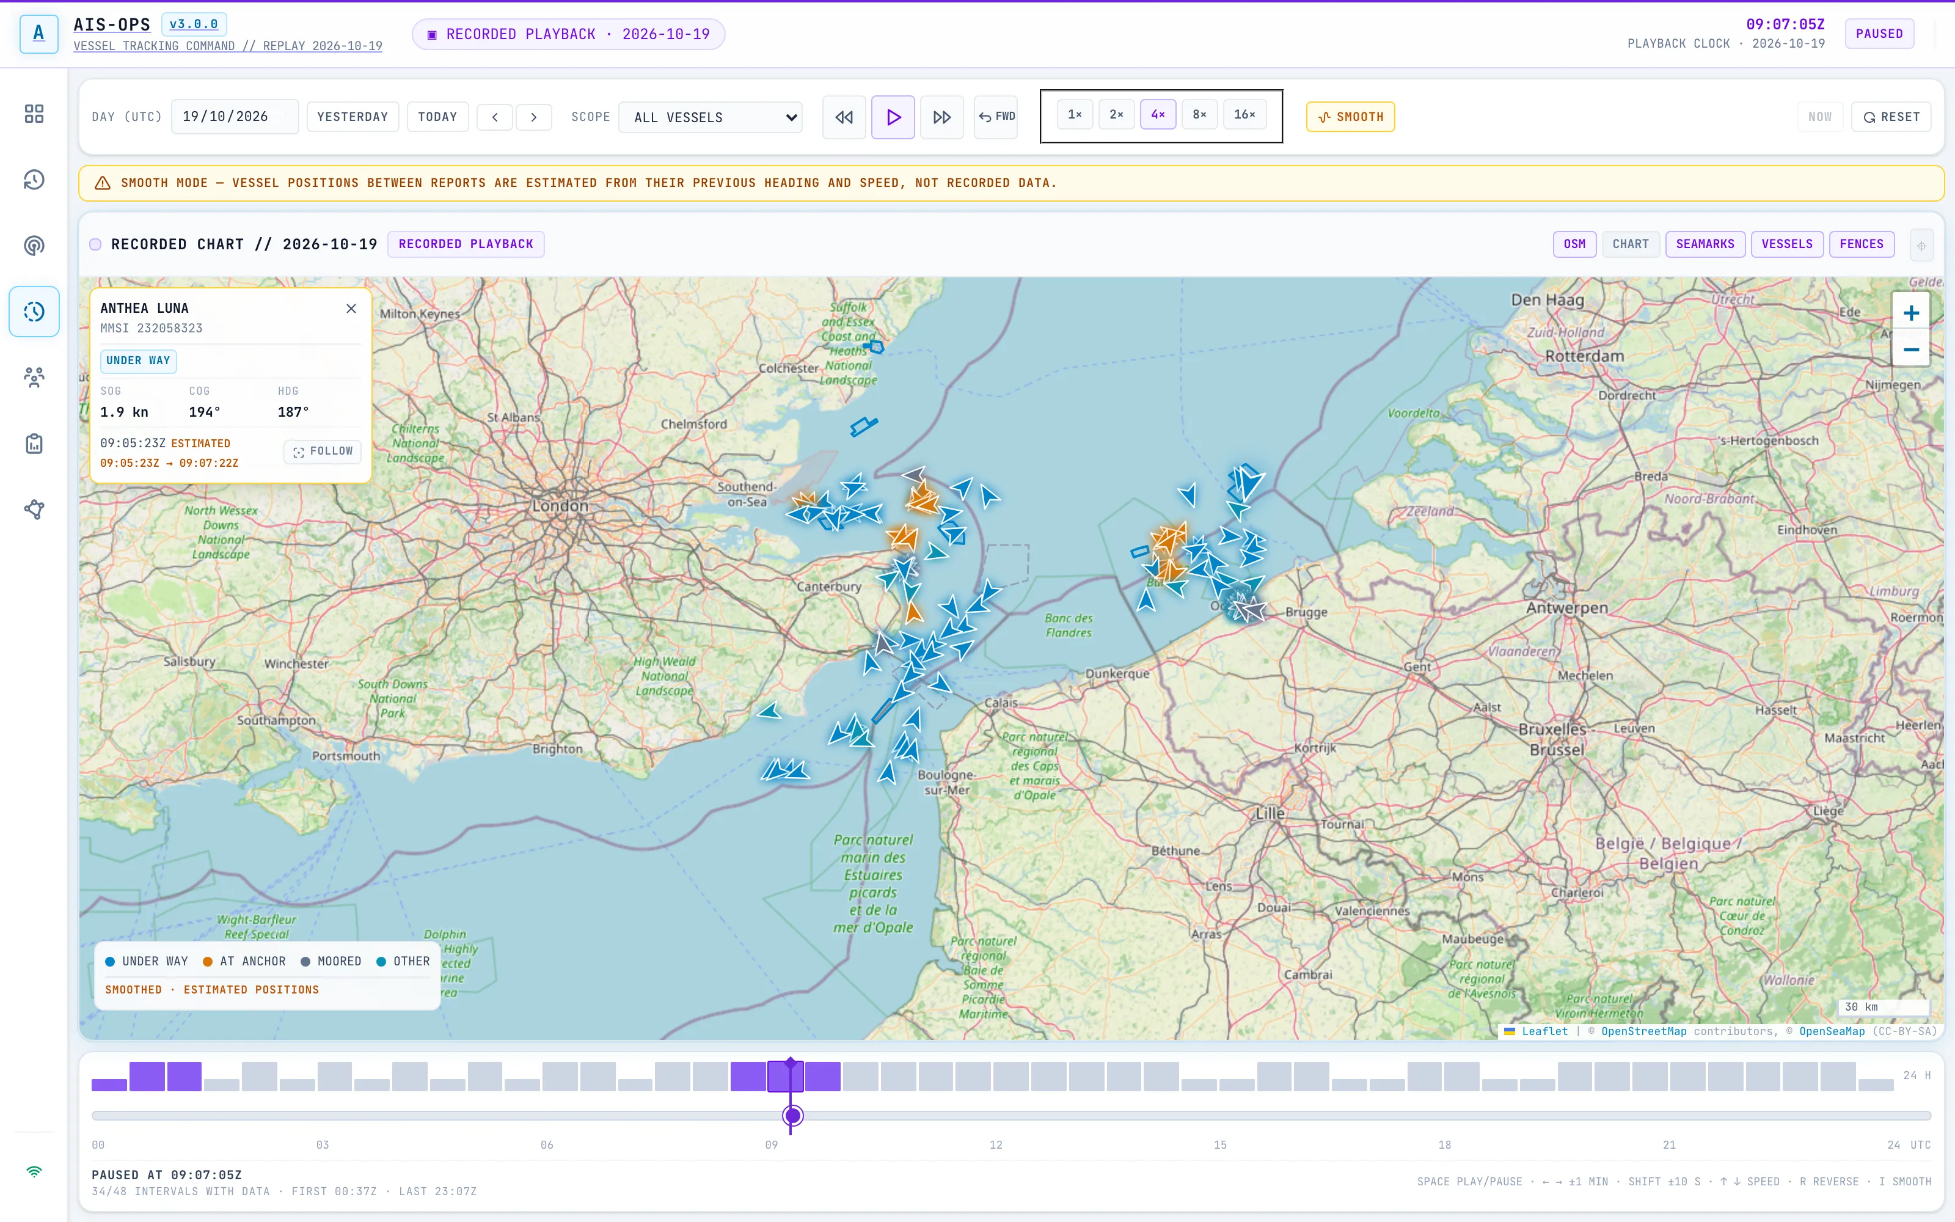
Task: Open the Leaflet attribution link
Action: [1544, 1031]
